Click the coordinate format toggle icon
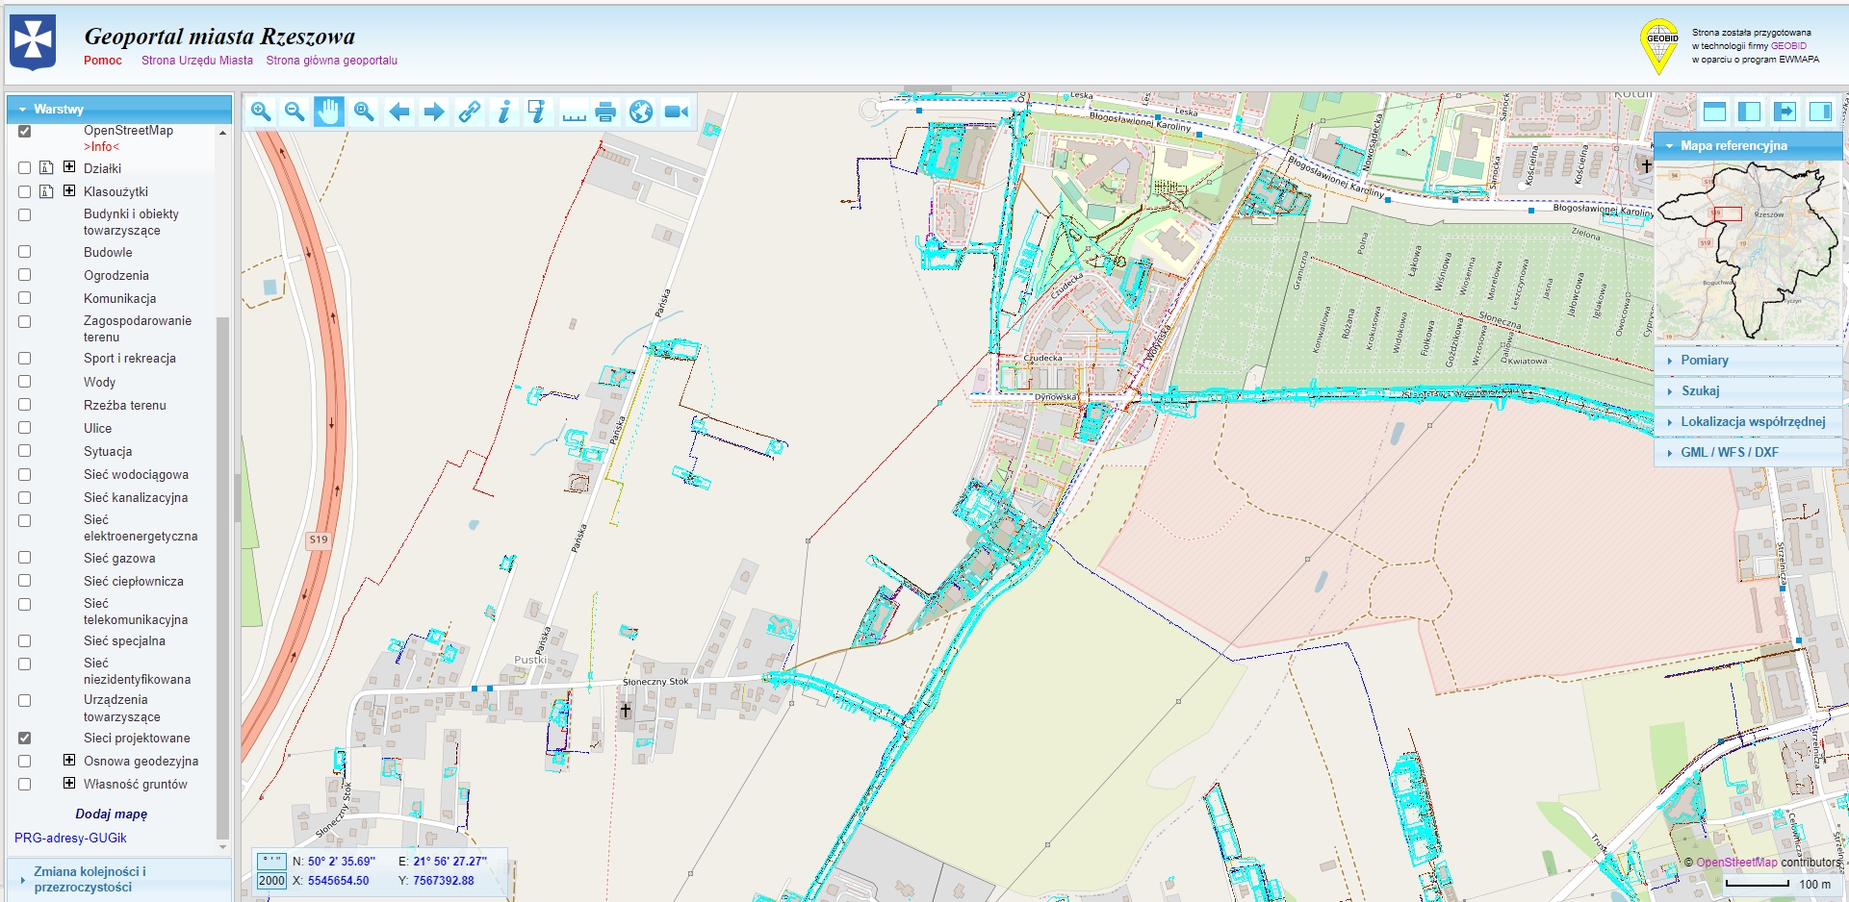 pyautogui.click(x=272, y=861)
